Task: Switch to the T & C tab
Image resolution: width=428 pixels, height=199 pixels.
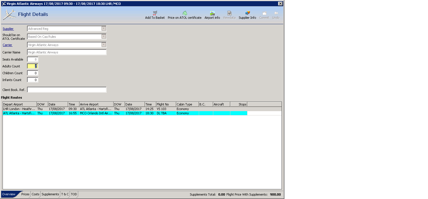Action: pos(65,194)
